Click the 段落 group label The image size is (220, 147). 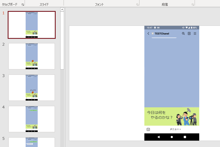point(165,5)
